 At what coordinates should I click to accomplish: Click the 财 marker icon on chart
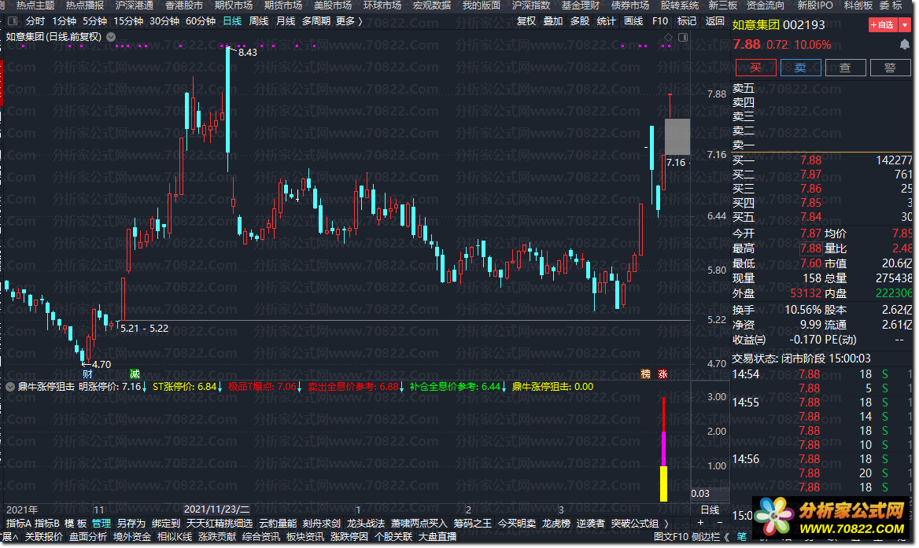pyautogui.click(x=87, y=374)
